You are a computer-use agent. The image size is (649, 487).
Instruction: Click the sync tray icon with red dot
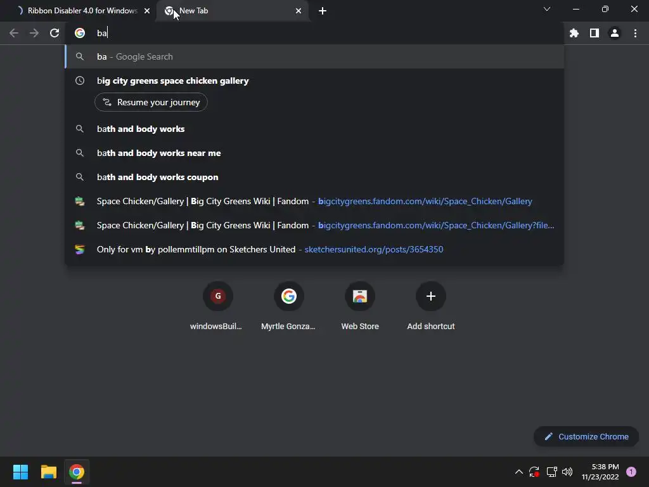(534, 472)
